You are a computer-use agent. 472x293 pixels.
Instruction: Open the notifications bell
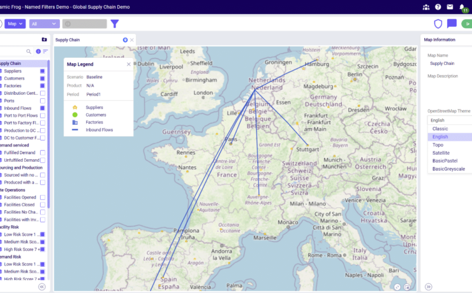tap(462, 7)
